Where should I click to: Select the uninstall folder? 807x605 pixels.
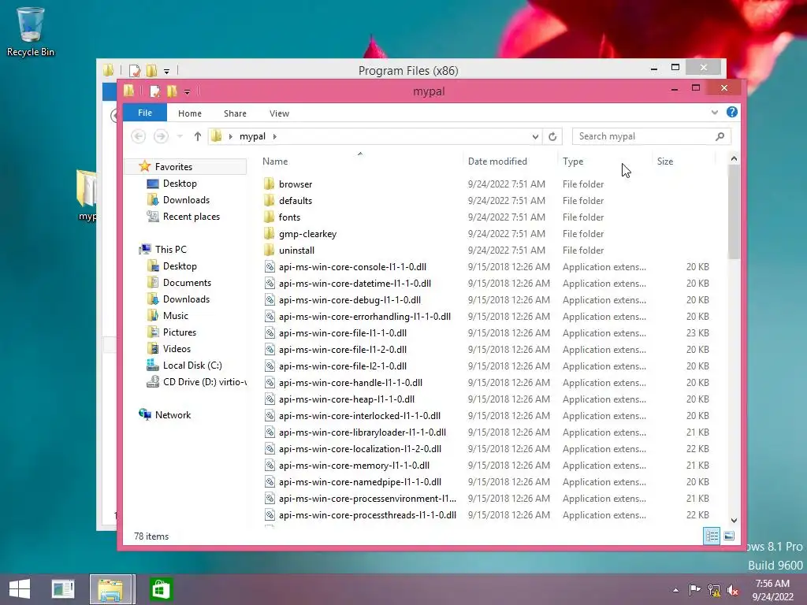pyautogui.click(x=296, y=250)
